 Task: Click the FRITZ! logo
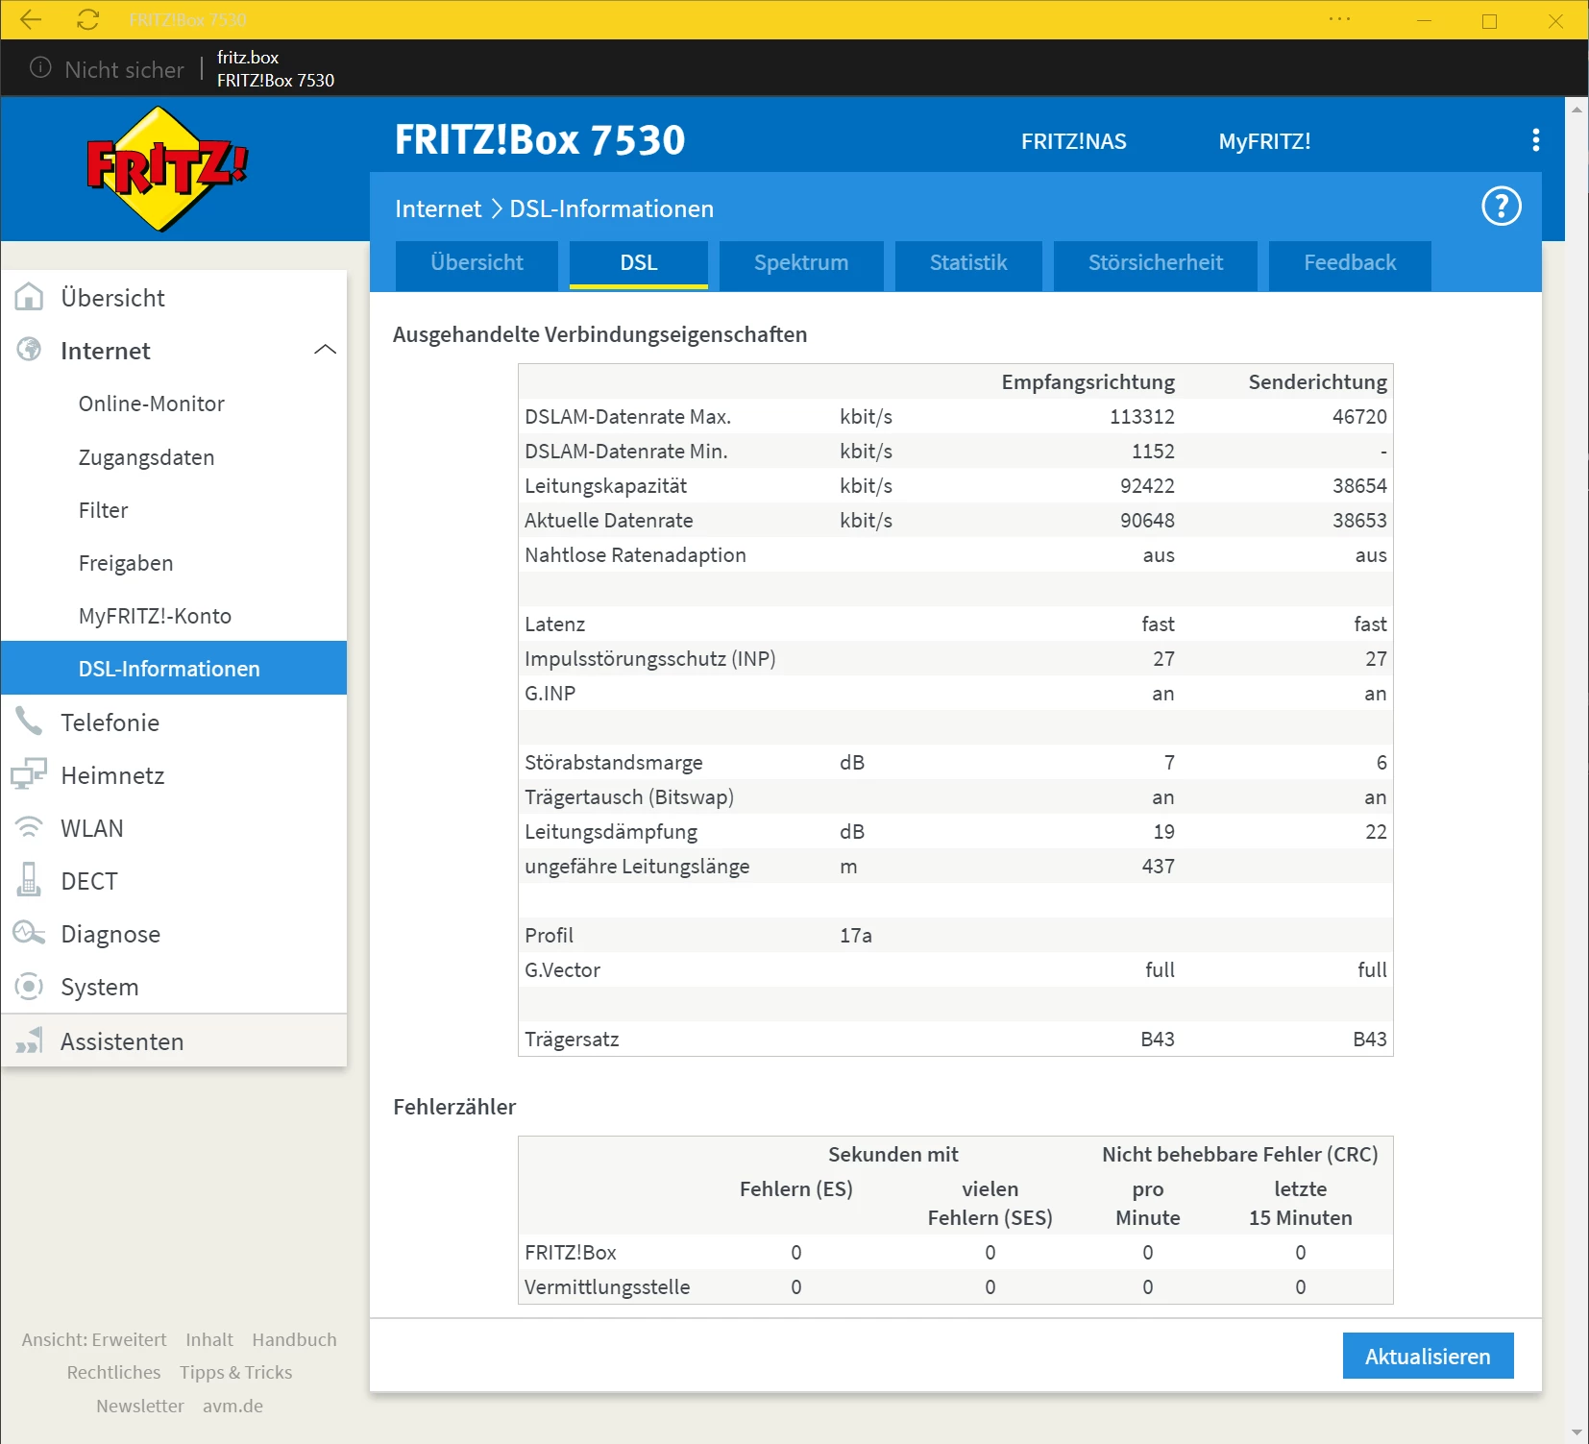167,169
